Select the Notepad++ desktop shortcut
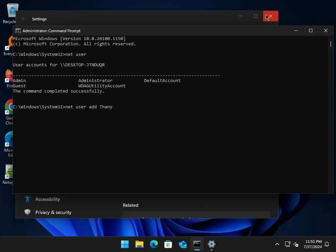 (x=8, y=175)
